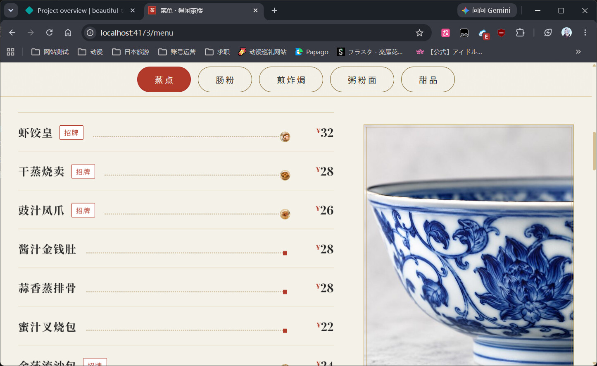Open the Tampermonkey extension icon
597x366 pixels.
click(x=464, y=33)
